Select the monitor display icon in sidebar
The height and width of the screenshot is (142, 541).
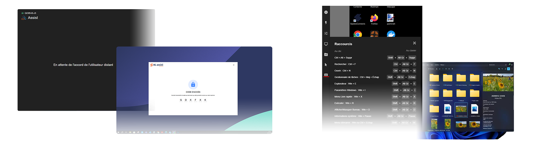pos(326,44)
